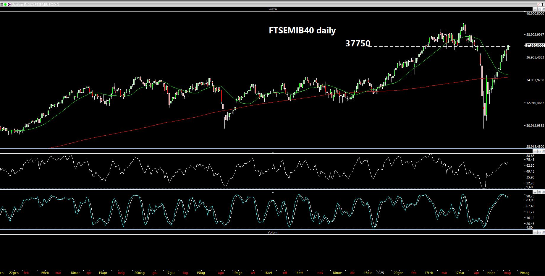Click the 17feb date on the time axis
Viewport: 545px width, 276px height.
429,273
